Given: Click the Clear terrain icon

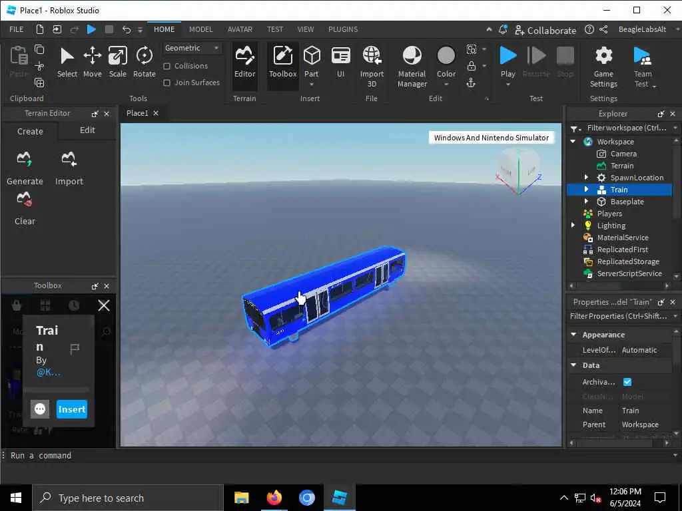Looking at the screenshot, I should point(25,200).
